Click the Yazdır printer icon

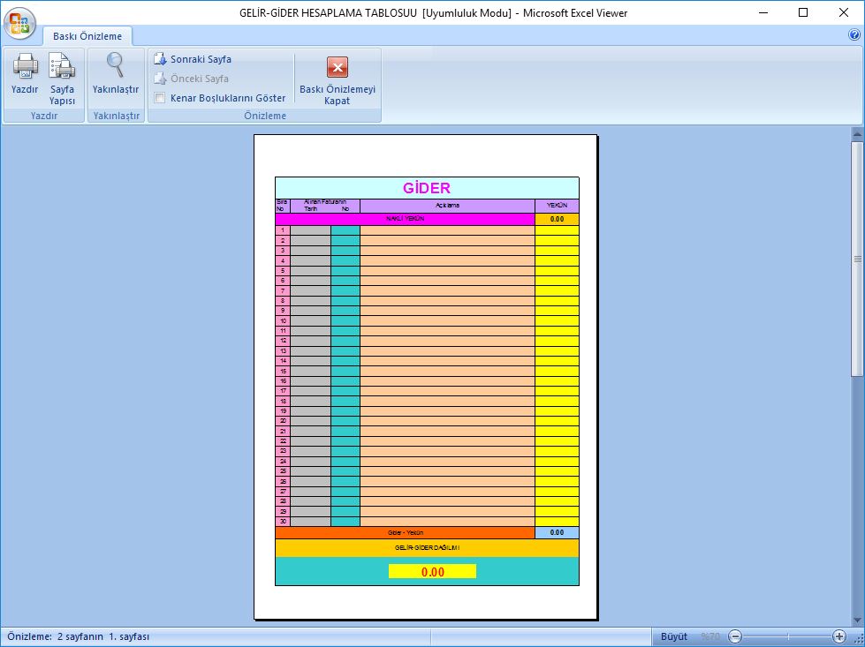[25, 66]
